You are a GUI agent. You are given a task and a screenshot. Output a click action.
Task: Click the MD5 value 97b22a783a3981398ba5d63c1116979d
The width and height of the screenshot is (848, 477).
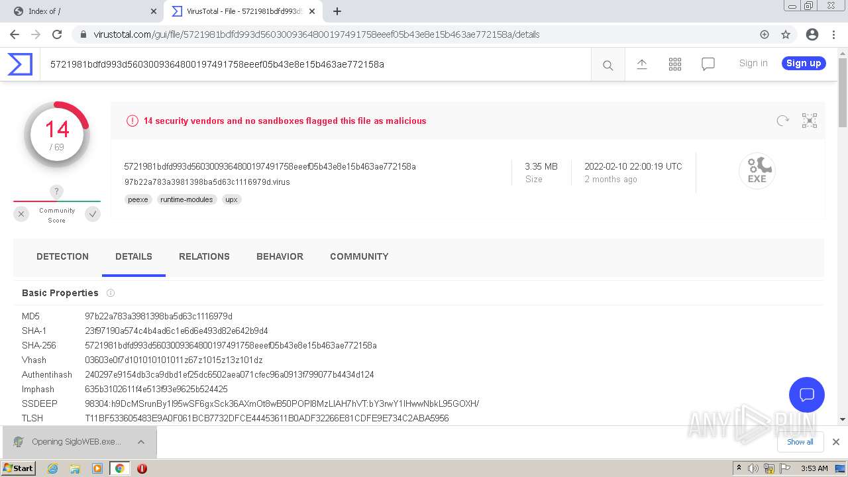tap(158, 316)
